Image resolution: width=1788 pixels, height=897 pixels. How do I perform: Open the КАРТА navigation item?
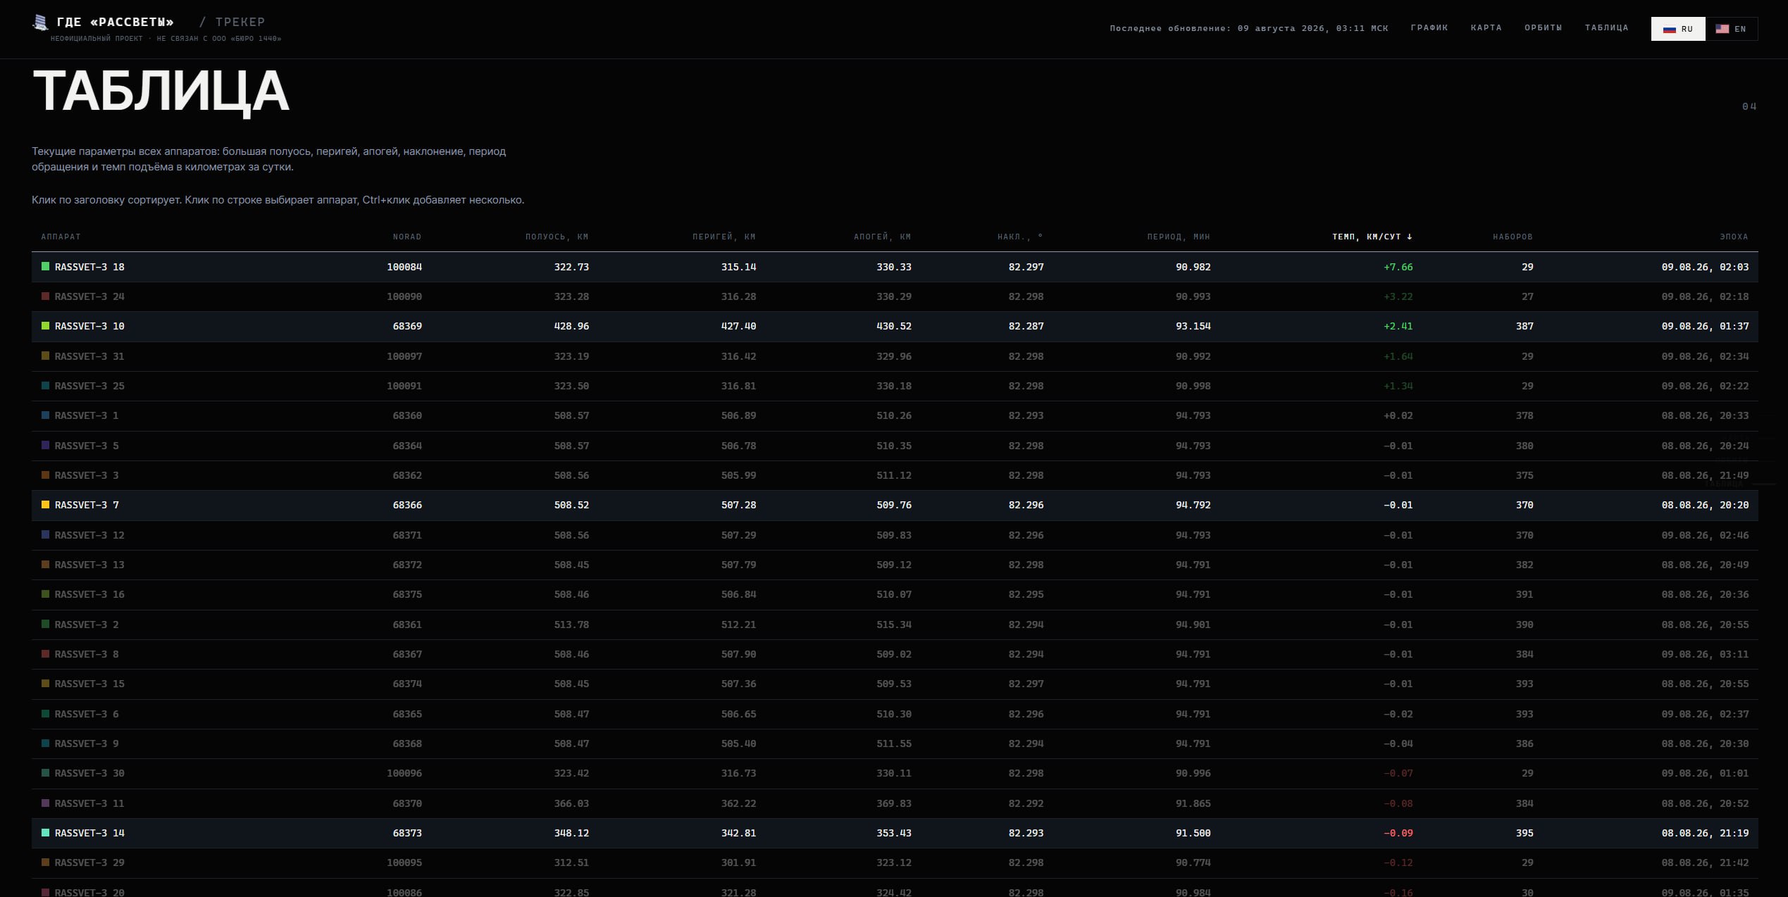pos(1486,28)
